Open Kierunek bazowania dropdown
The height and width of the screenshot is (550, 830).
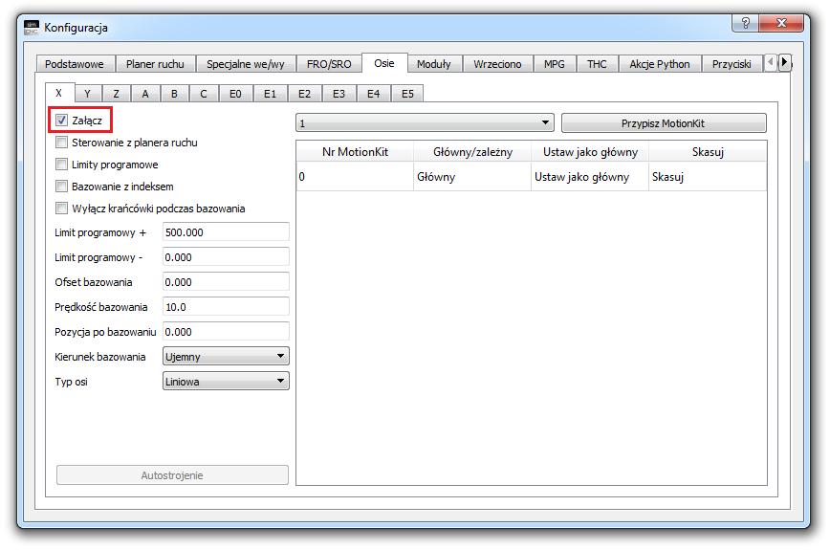pyautogui.click(x=226, y=356)
